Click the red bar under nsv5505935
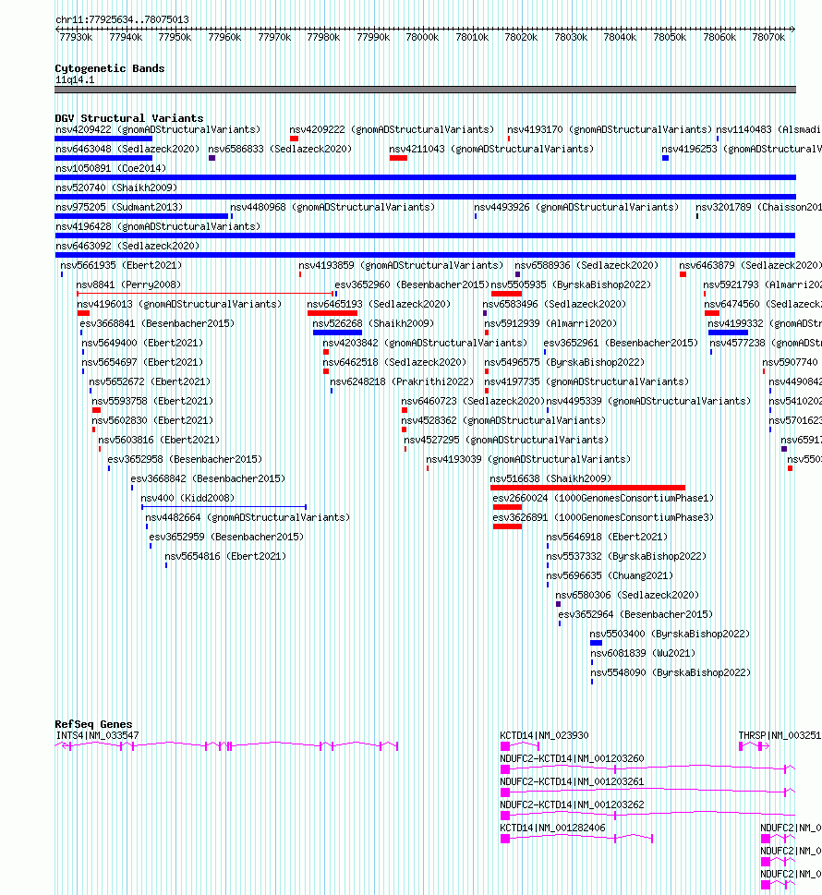Screen dimensions: 822x895 click(x=506, y=294)
